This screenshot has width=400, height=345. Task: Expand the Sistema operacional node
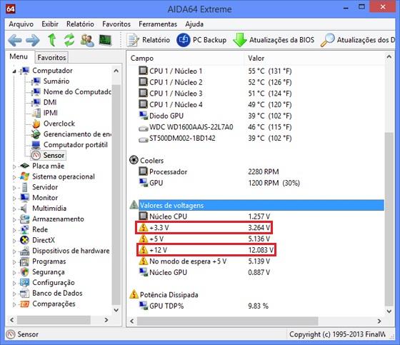click(14, 177)
